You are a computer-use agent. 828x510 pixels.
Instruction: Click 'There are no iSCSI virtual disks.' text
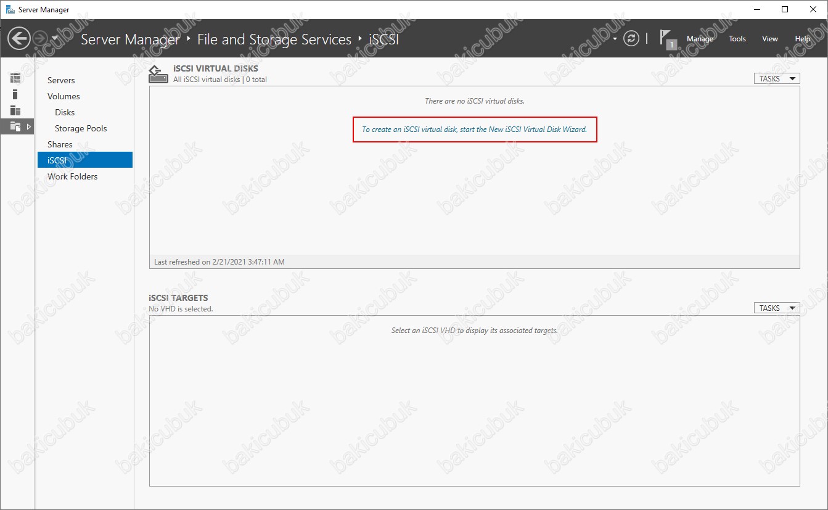(x=475, y=101)
